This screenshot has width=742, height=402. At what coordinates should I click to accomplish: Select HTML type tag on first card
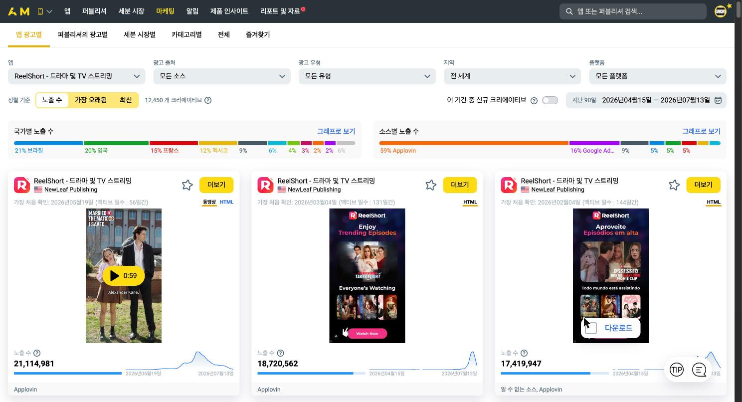point(226,202)
